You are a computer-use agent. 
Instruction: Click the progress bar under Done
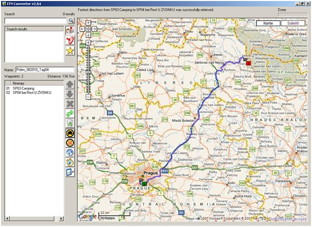click(293, 15)
